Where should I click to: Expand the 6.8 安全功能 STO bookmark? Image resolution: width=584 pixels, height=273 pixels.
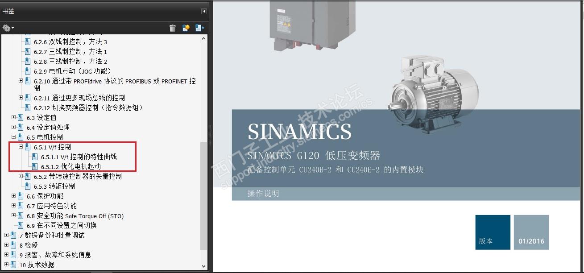[13, 215]
